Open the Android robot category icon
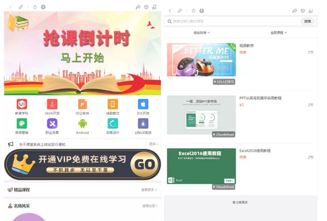Image resolution: width=327 pixels, height=221 pixels. coord(82,124)
